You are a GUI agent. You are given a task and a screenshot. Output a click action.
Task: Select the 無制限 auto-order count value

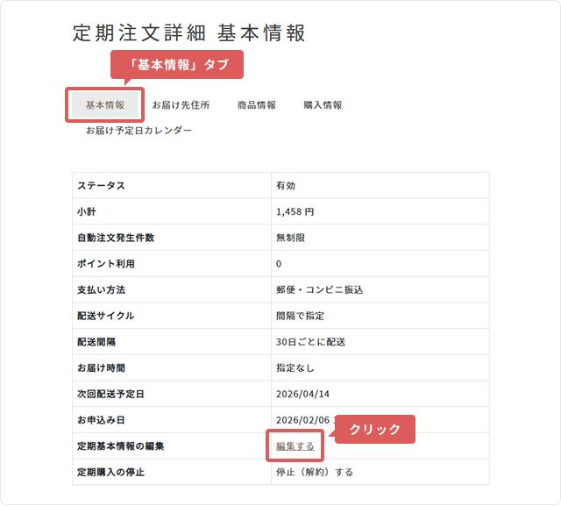(x=290, y=238)
